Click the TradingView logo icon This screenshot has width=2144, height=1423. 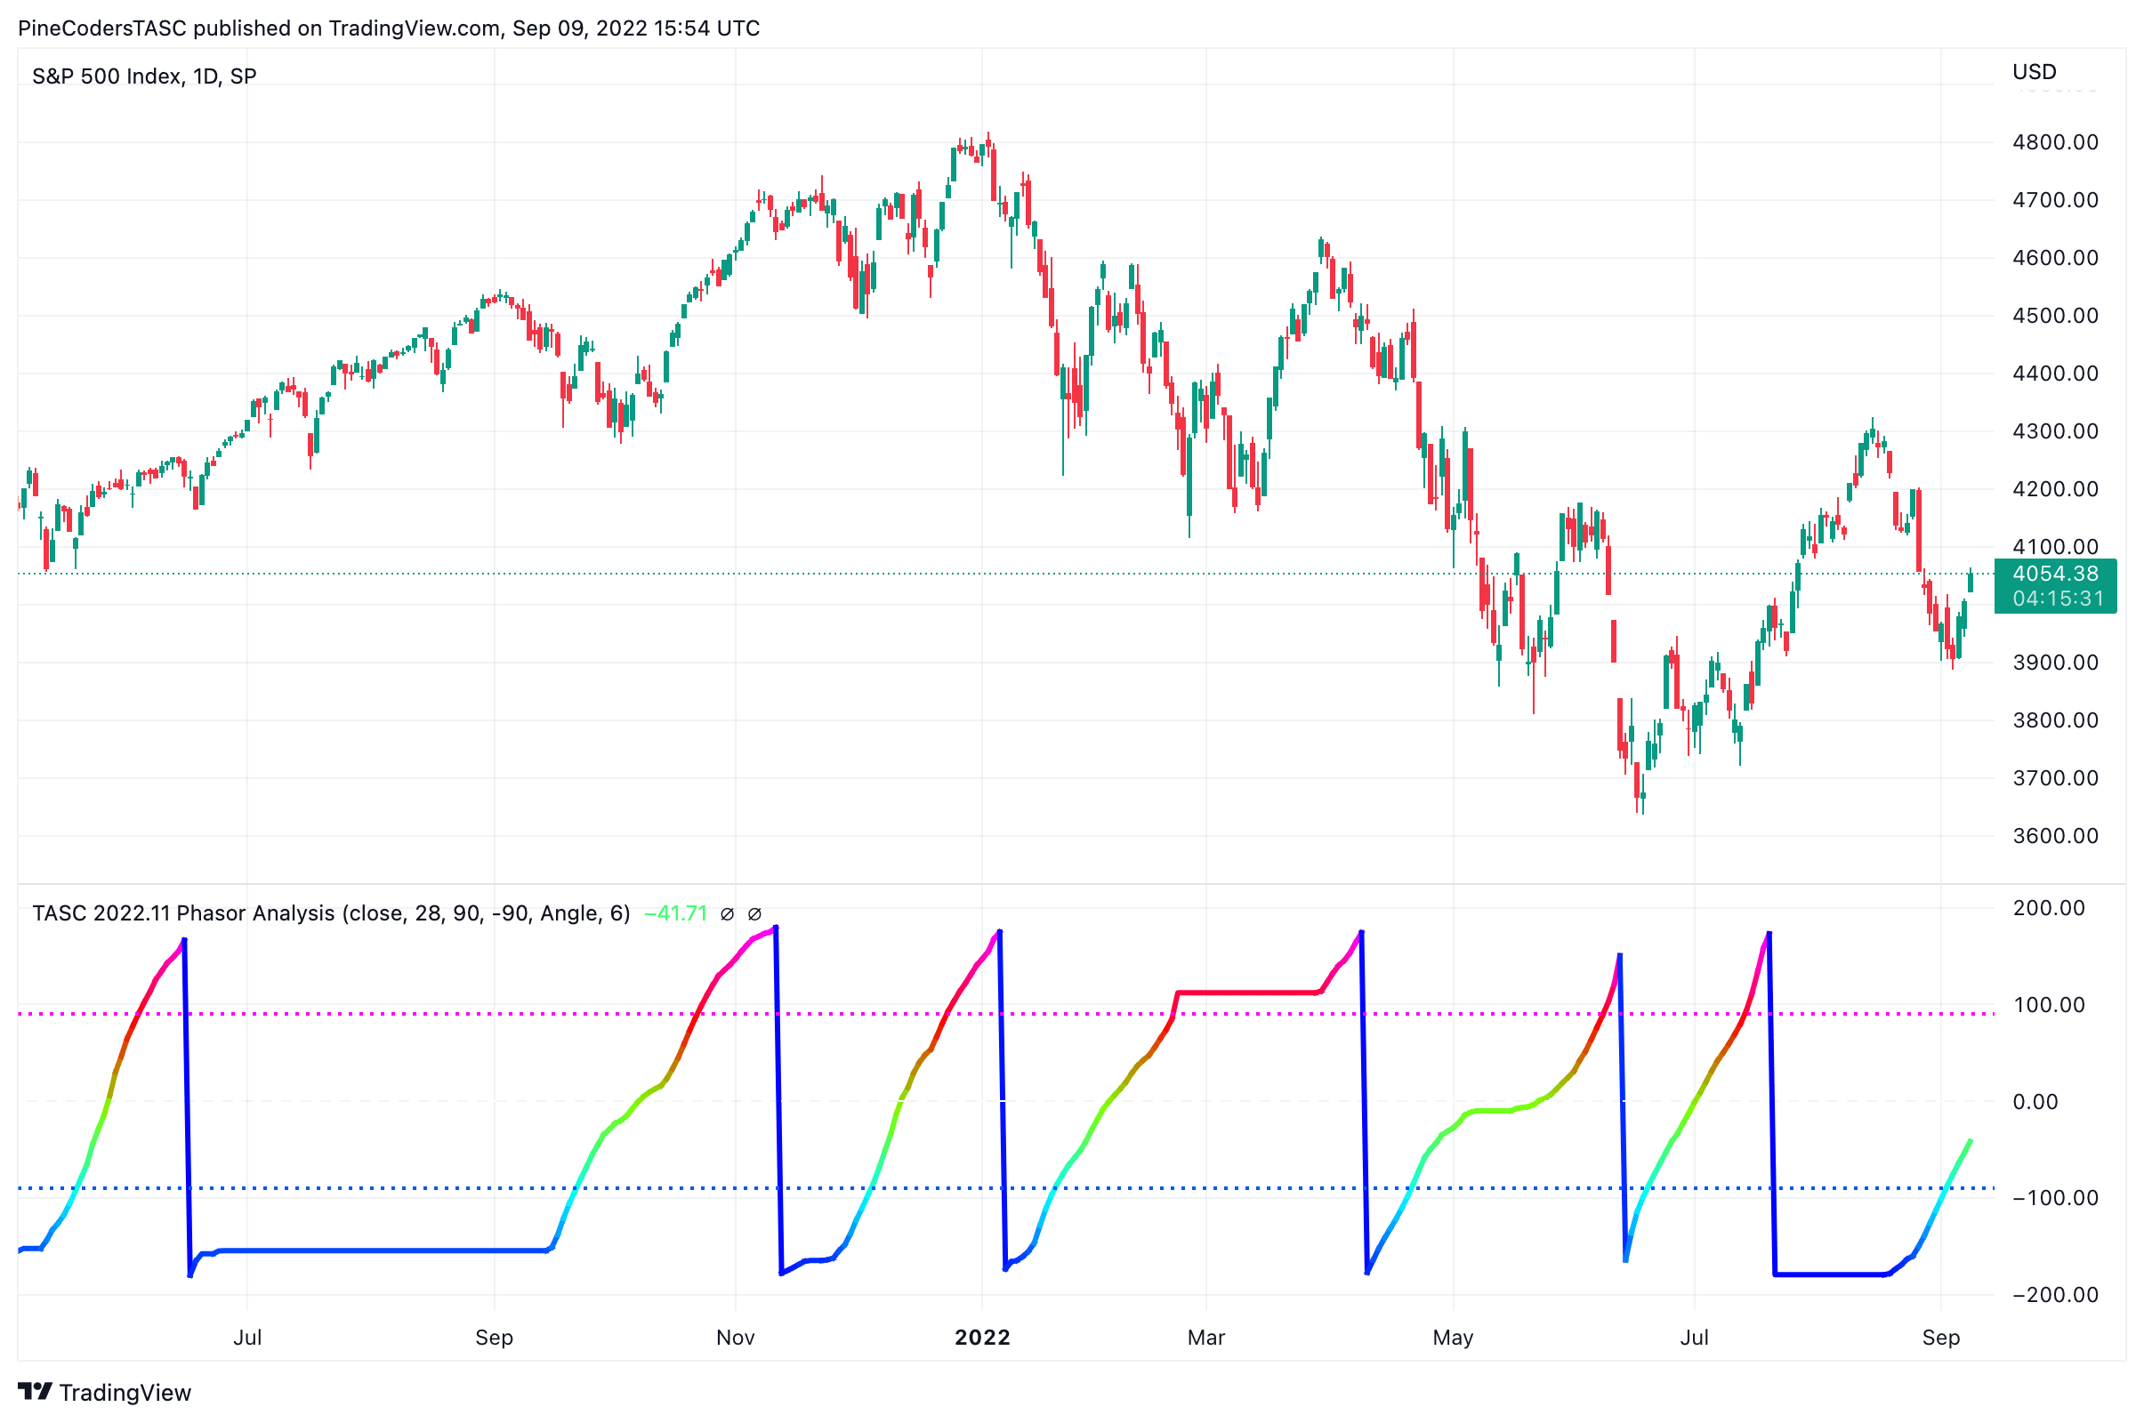coord(36,1391)
